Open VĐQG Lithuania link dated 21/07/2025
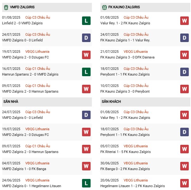Image resolution: width=191 pixels, height=190 pixels. point(136,52)
